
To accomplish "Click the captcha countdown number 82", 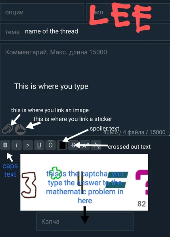I will pos(141,204).
